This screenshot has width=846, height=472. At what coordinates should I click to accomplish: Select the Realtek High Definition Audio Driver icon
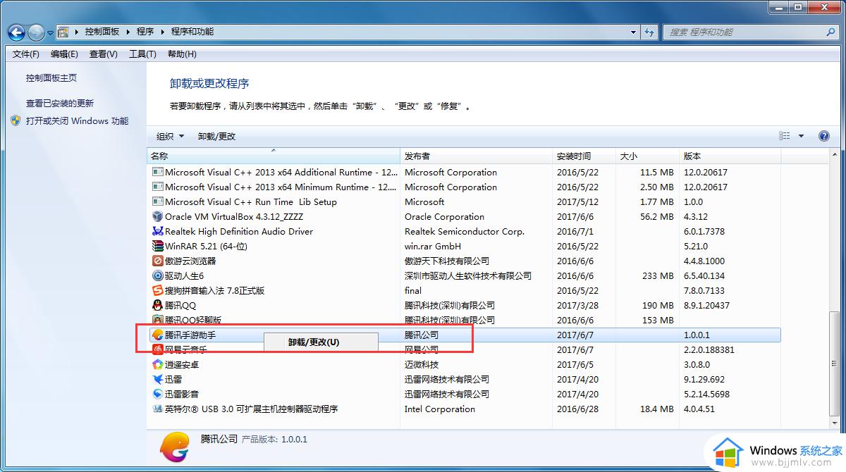pos(158,232)
